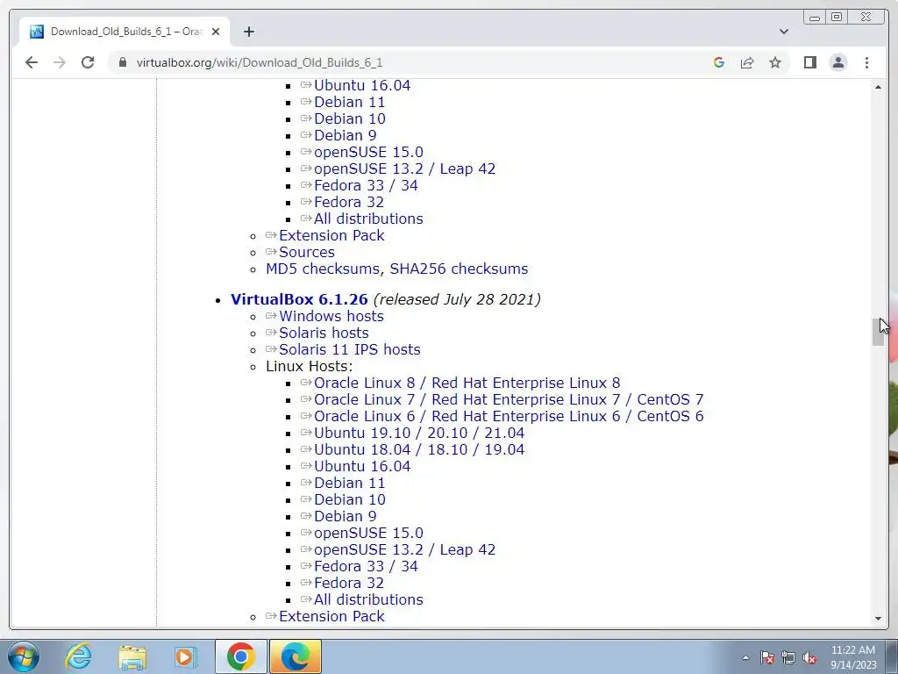
Task: Click the vertical scrollbar thumb
Action: tap(878, 332)
